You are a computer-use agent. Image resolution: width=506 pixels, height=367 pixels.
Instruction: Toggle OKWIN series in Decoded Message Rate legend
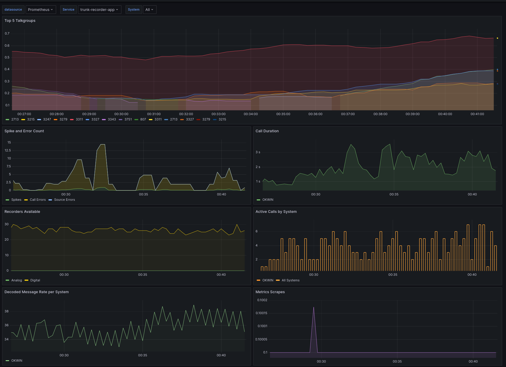(x=17, y=361)
